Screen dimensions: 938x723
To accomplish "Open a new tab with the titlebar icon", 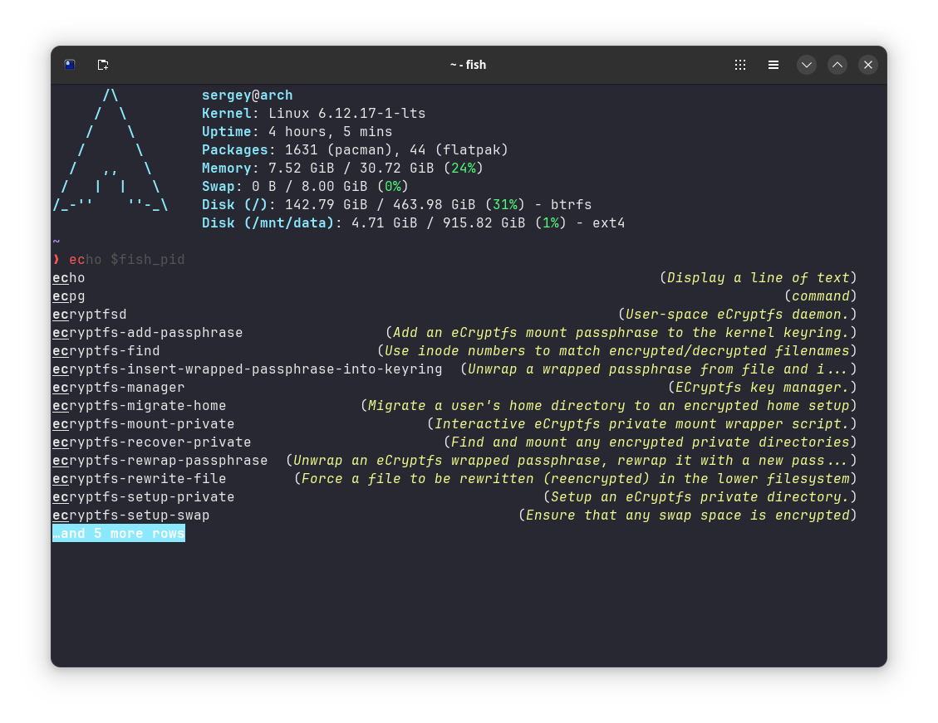I will (x=103, y=65).
